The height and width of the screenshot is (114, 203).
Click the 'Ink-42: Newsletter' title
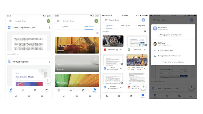pyautogui.click(x=20, y=62)
